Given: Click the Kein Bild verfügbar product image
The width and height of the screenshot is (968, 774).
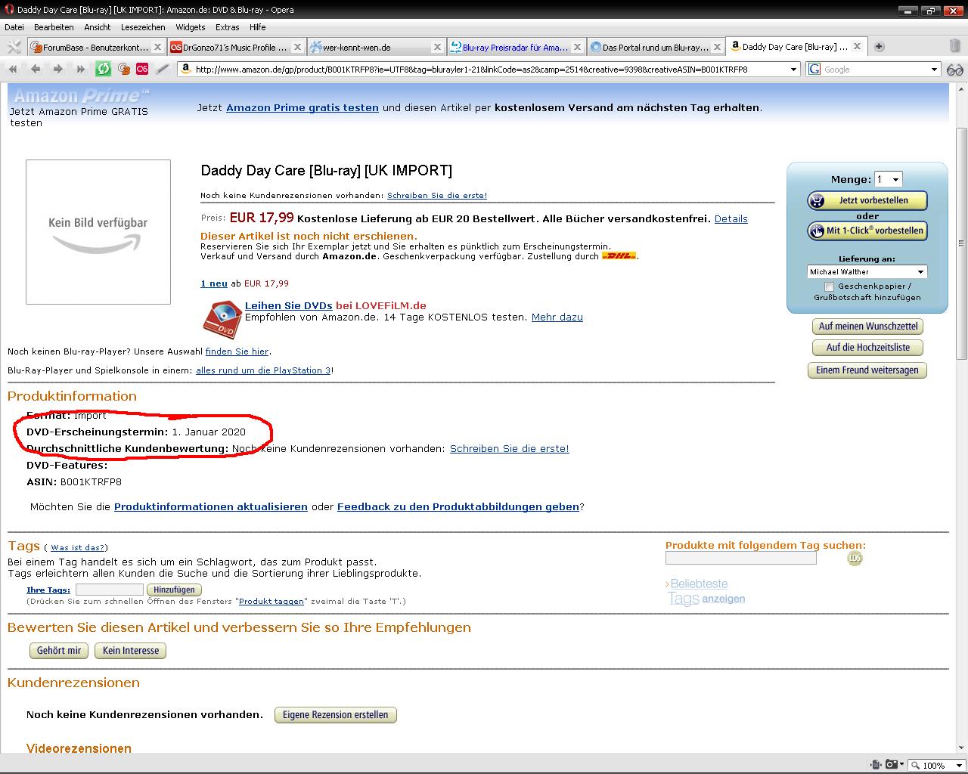Looking at the screenshot, I should click(98, 232).
